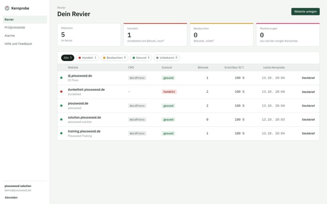The image size is (327, 204).
Task: Click red status dot for dunkelheit.piouswood.de
Action: tap(61, 91)
